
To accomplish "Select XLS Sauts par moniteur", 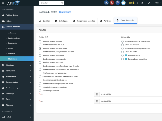I will pos(122,45).
